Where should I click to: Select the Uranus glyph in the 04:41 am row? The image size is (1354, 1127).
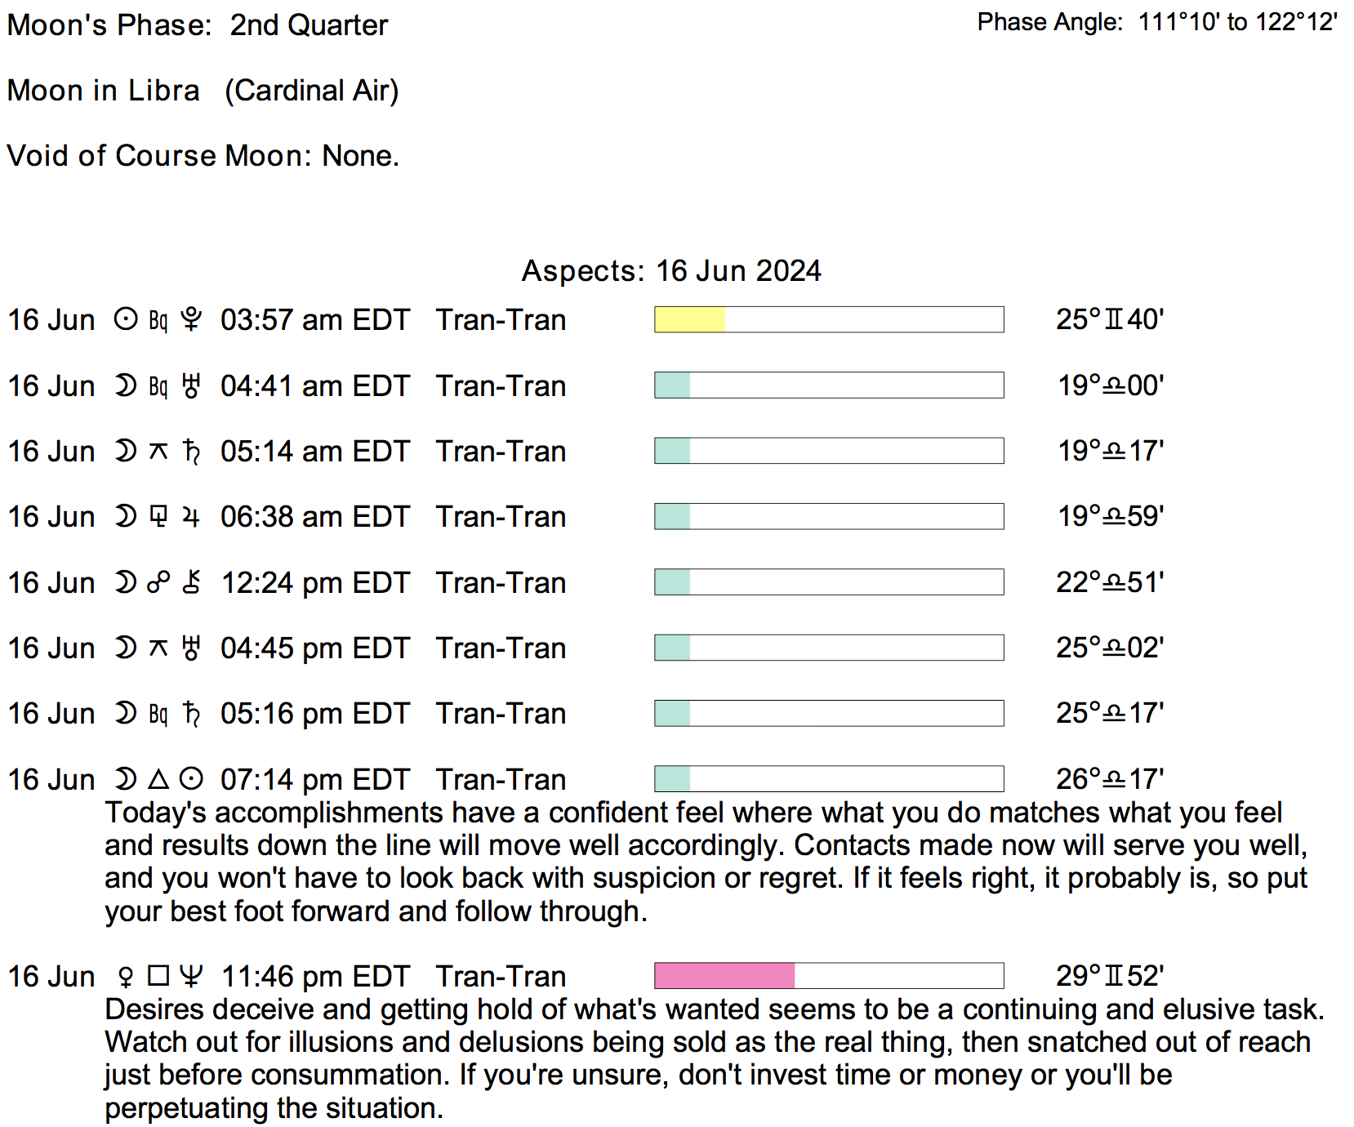click(x=191, y=385)
